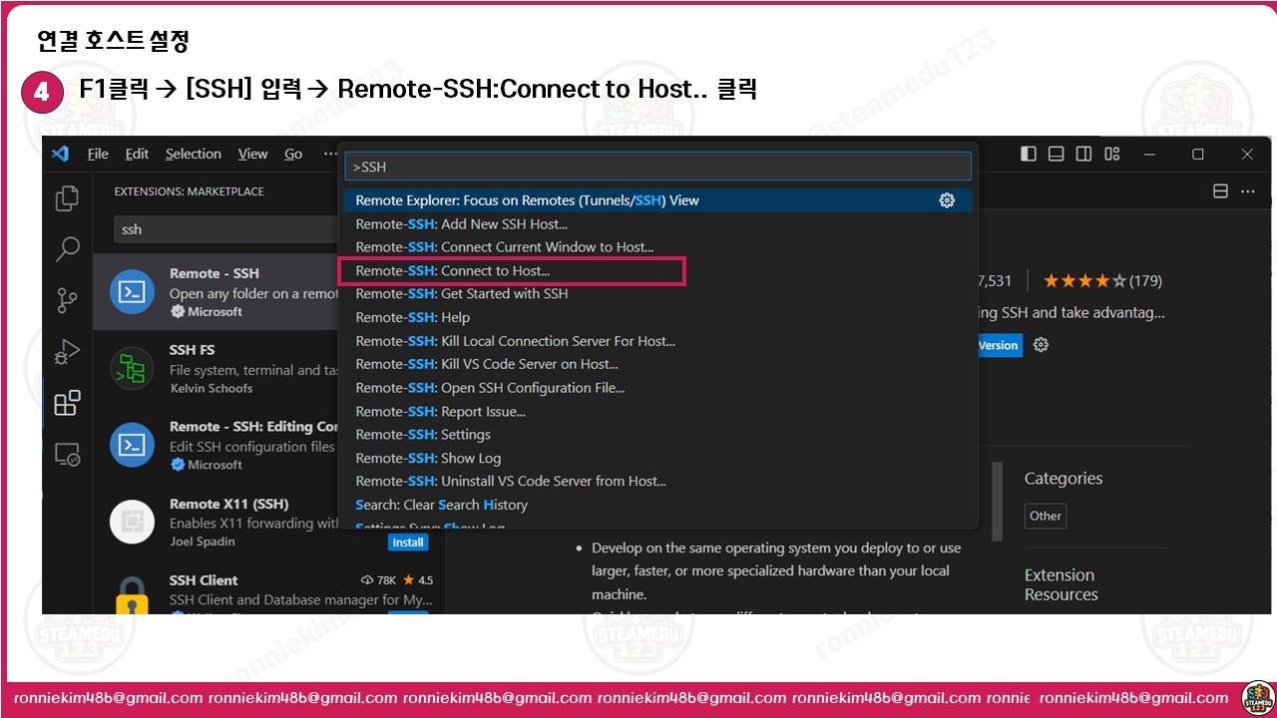Choose Remote-SSH: Add New SSH Host...
1277x718 pixels.
(658, 224)
